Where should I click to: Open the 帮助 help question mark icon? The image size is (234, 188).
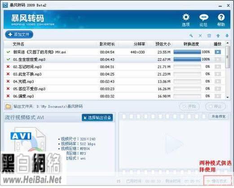pyautogui.click(x=221, y=20)
